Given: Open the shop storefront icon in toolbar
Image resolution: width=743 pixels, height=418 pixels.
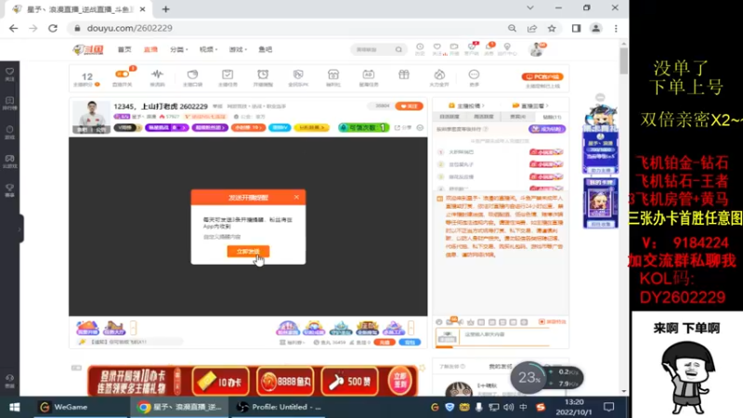Looking at the screenshot, I should point(333,74).
